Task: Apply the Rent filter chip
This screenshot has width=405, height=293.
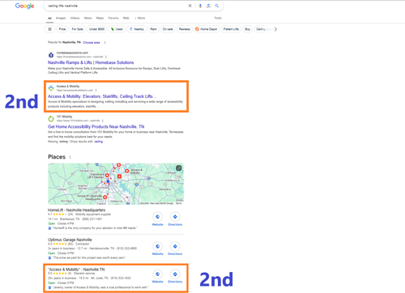Action: pyautogui.click(x=153, y=29)
